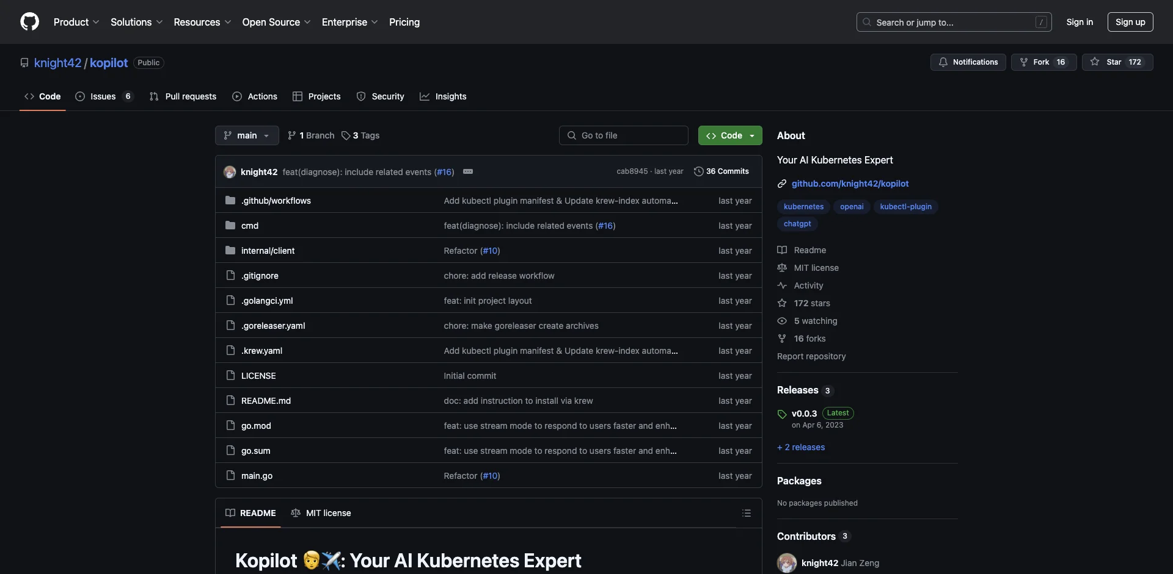Click the Report repository link
This screenshot has height=574, width=1173.
(x=811, y=356)
